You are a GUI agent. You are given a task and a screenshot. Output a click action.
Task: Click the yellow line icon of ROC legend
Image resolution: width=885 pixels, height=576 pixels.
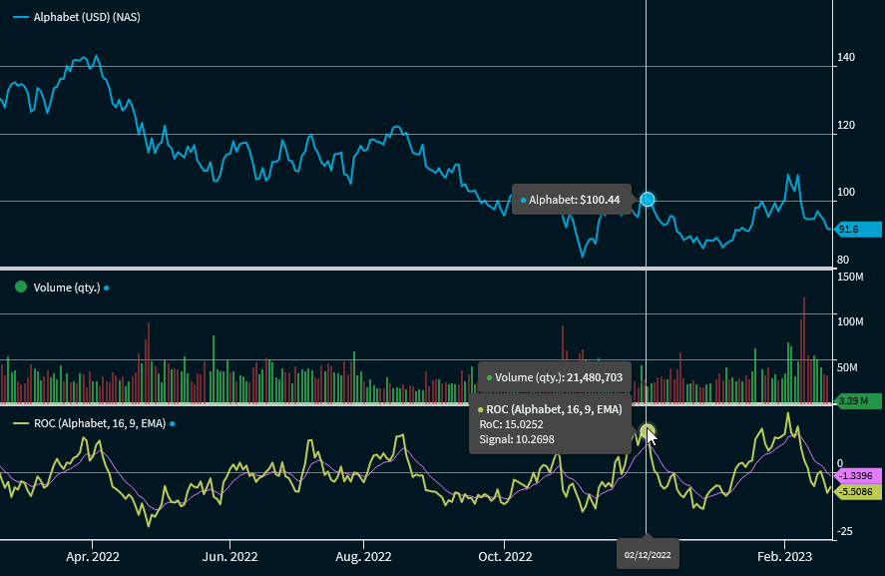(x=20, y=423)
